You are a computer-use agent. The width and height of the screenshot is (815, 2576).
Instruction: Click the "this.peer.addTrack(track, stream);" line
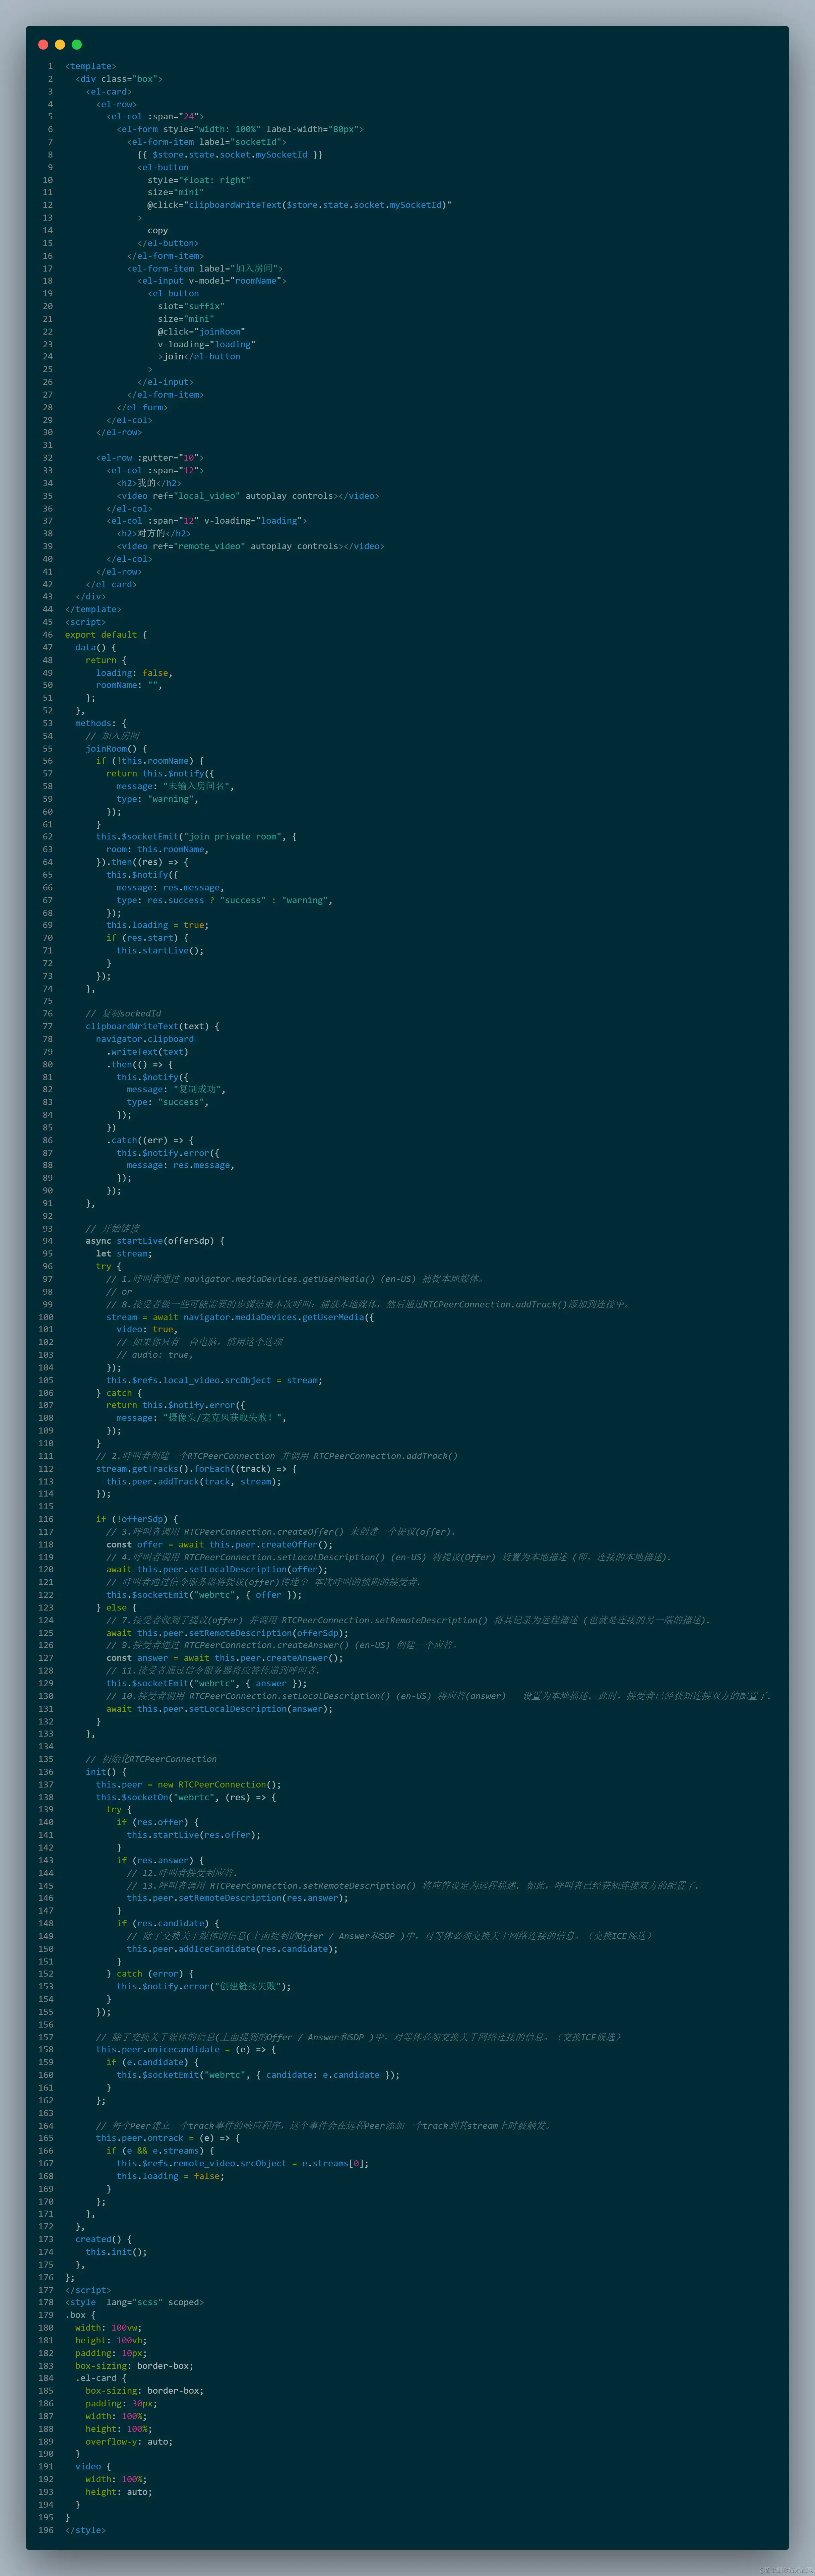tap(194, 1482)
